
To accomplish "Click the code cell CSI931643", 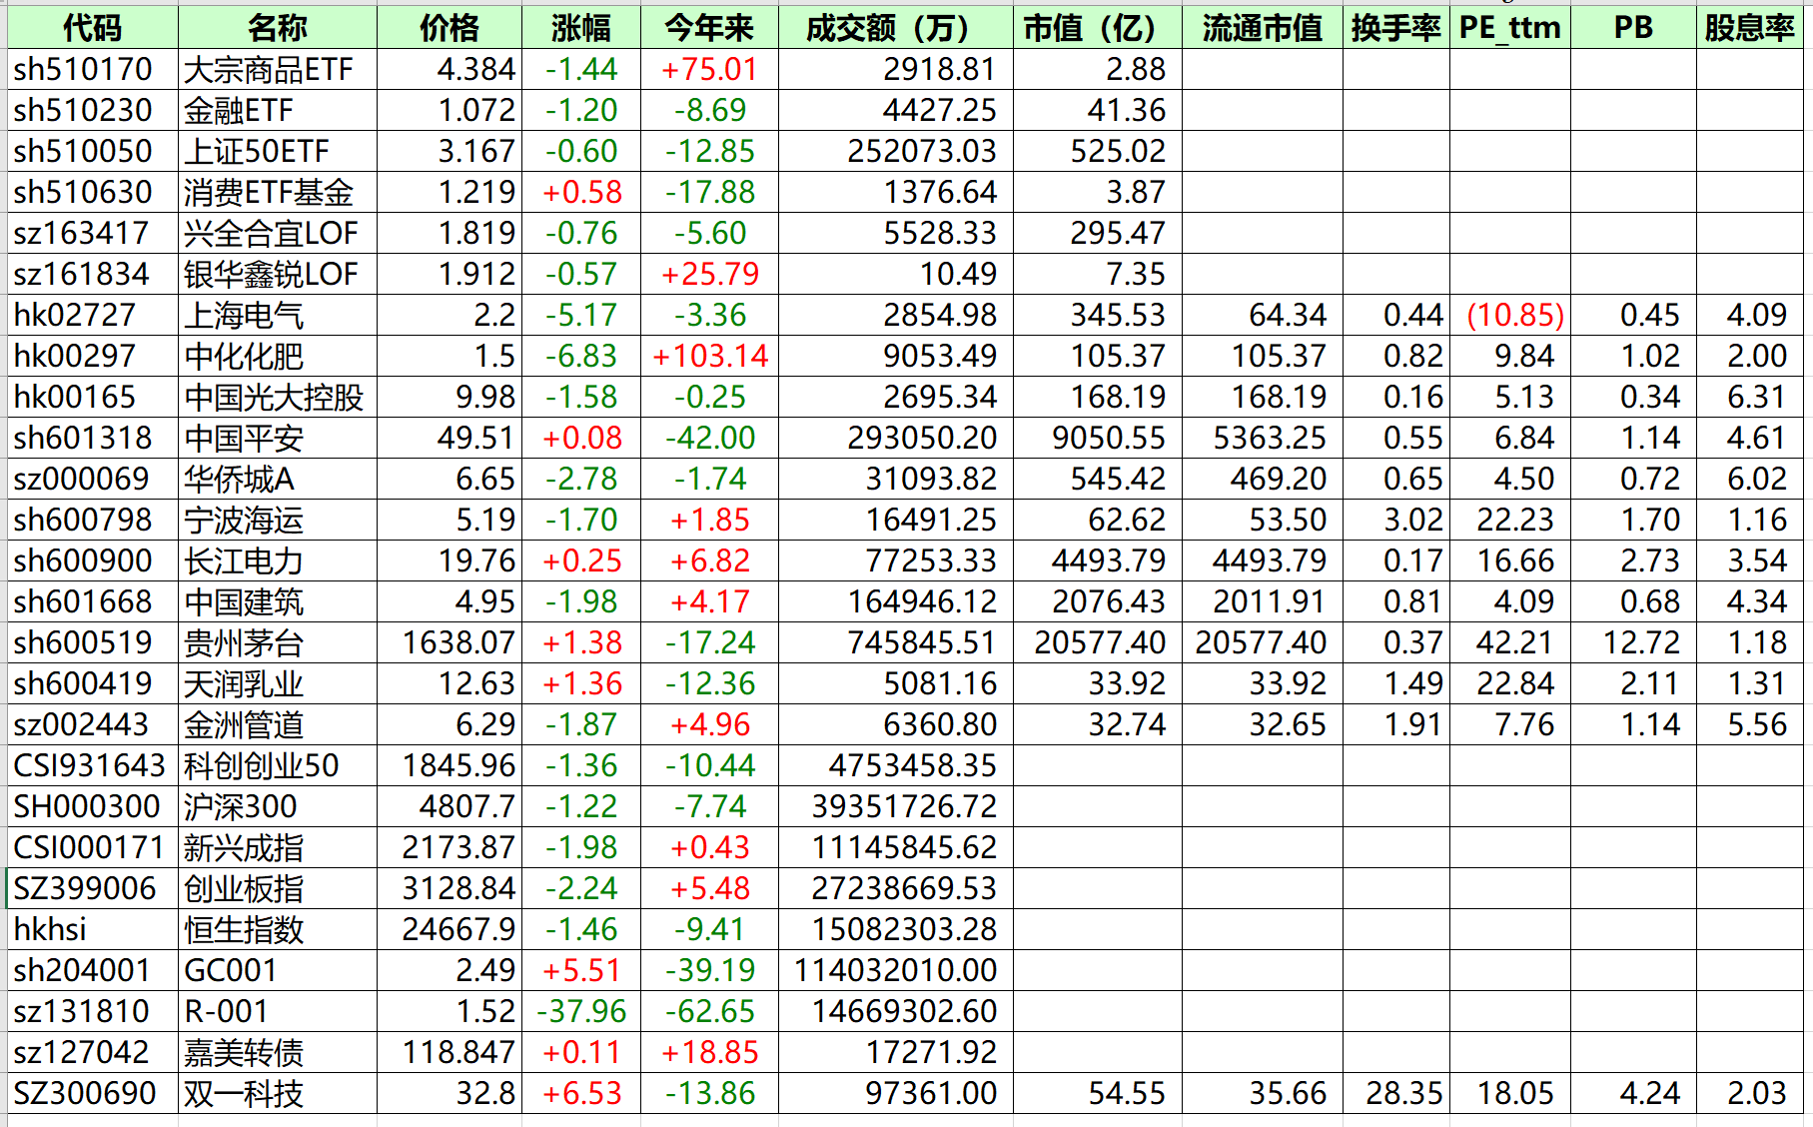I will pyautogui.click(x=93, y=765).
